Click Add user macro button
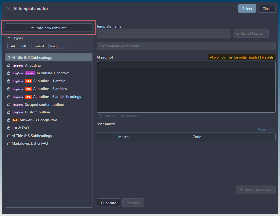280x216 pixels. click(256, 190)
